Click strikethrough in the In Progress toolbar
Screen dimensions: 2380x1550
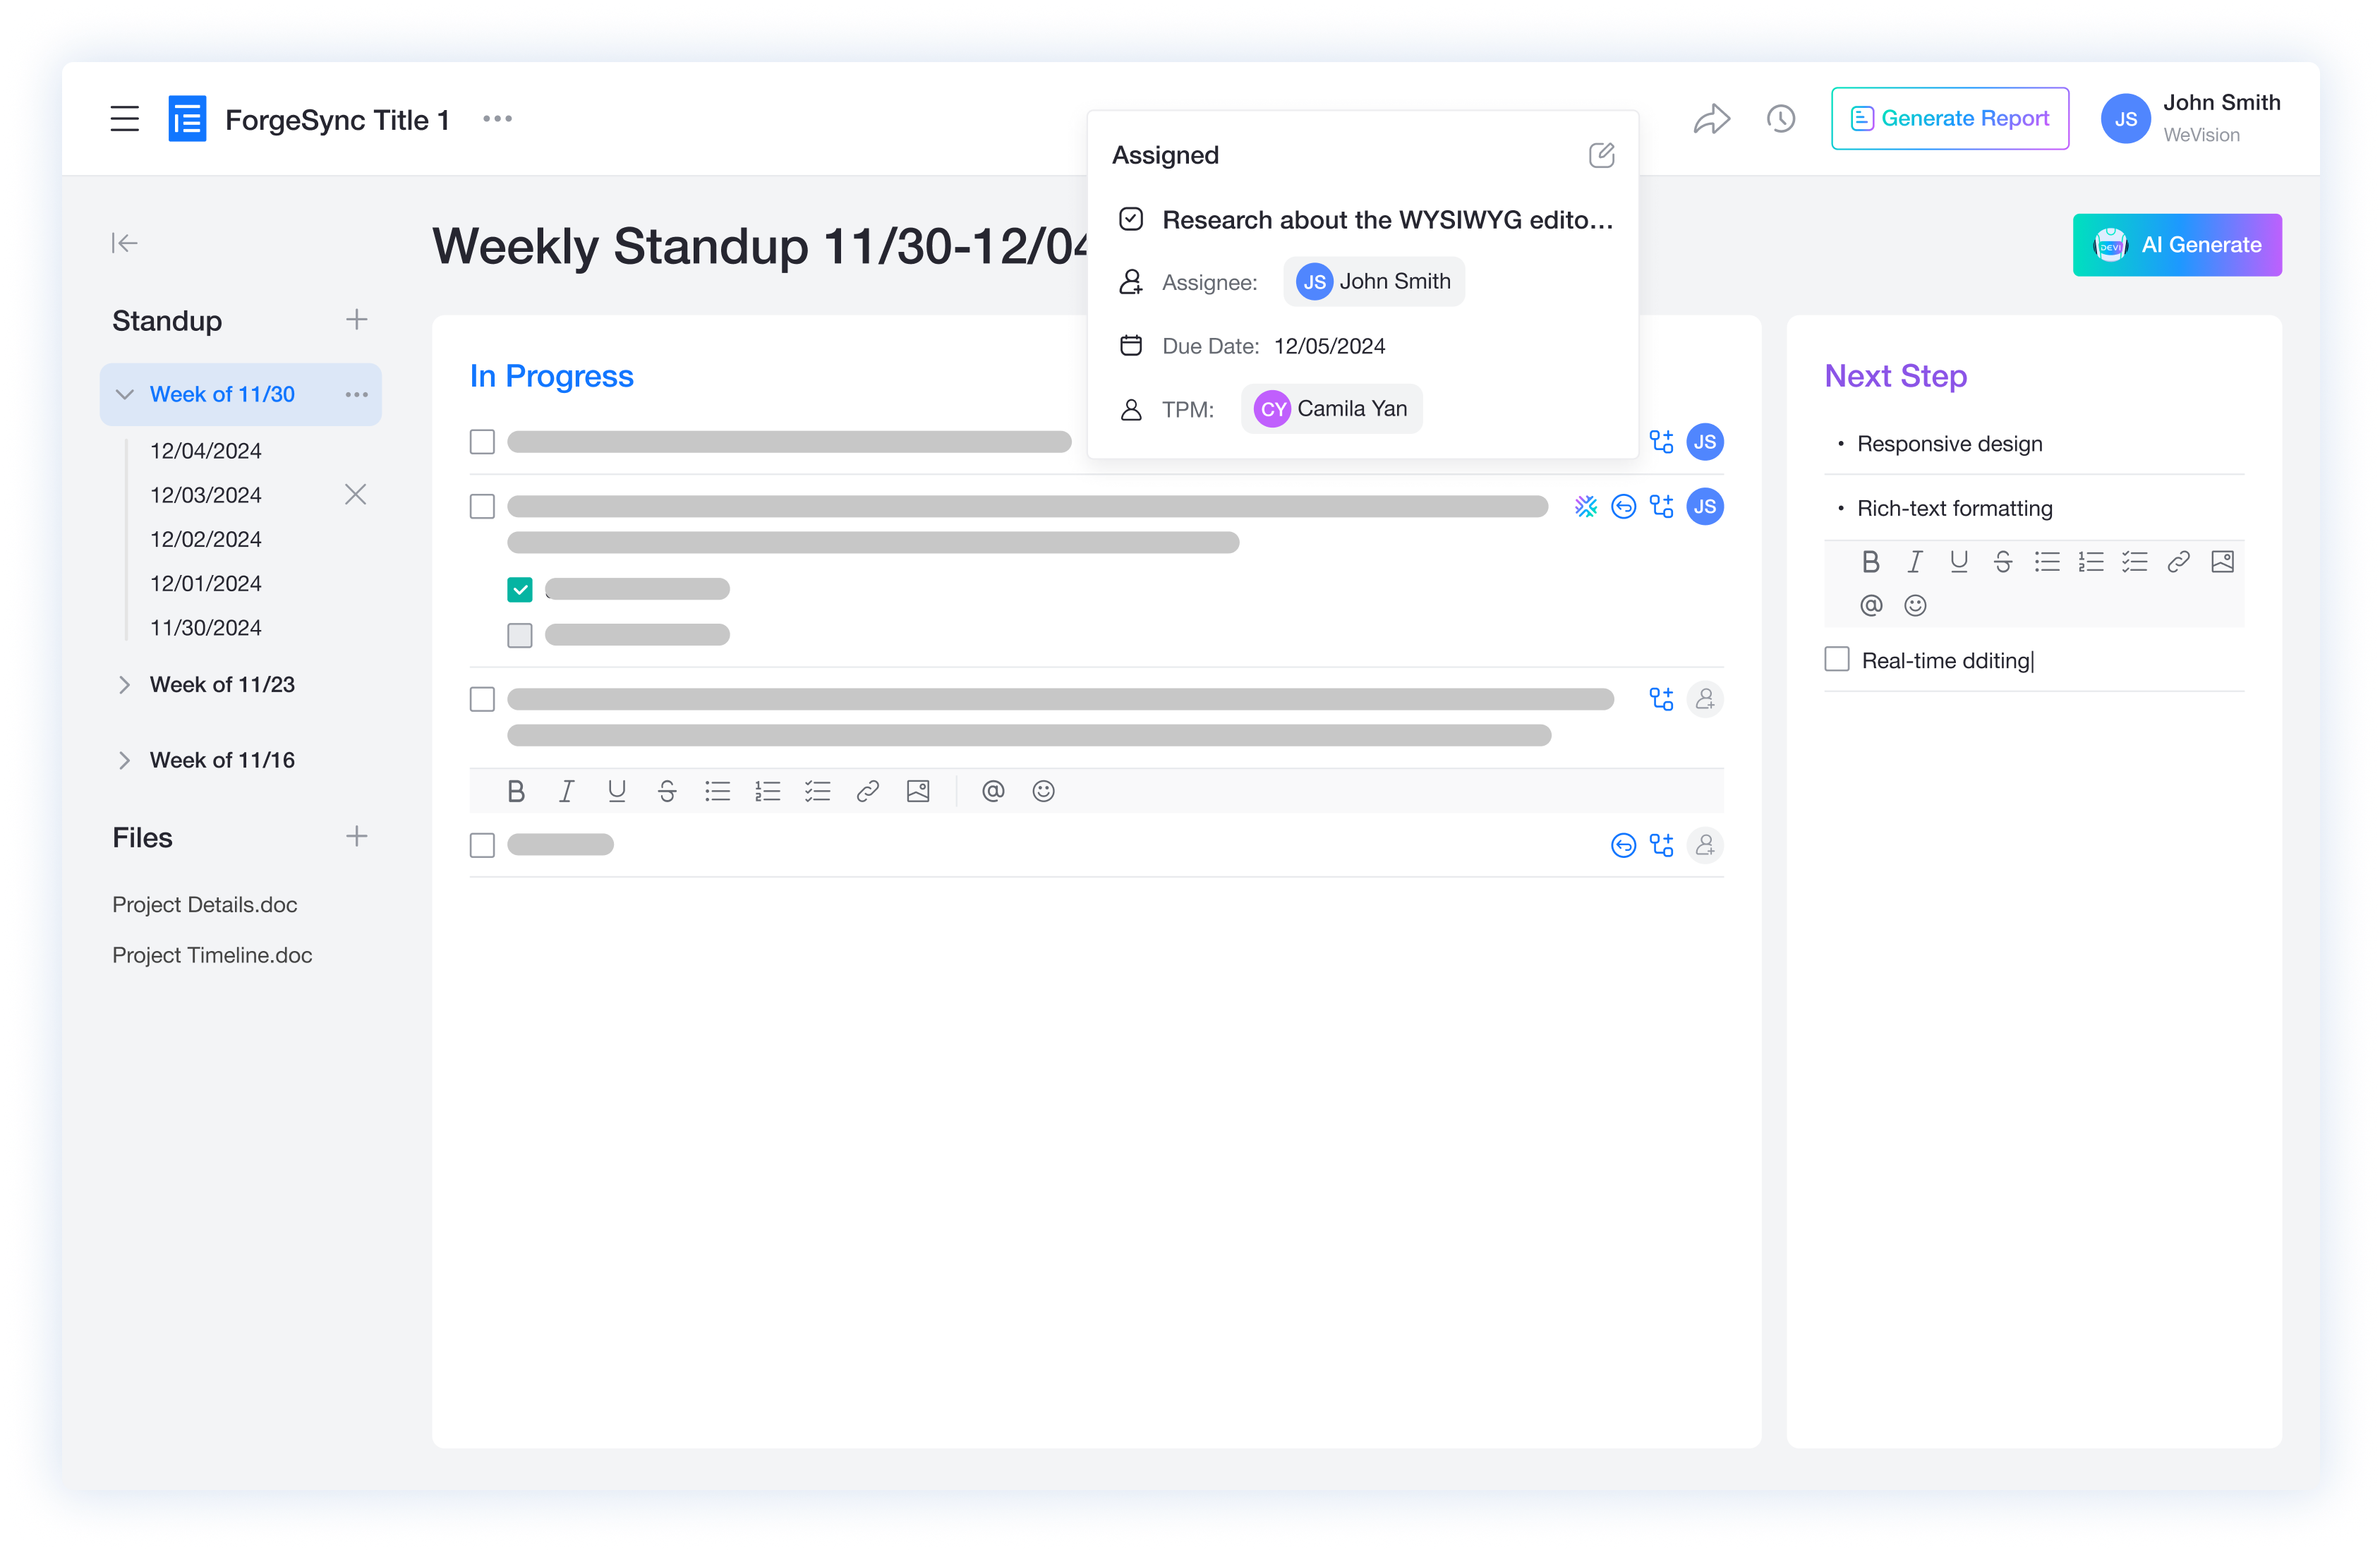pos(667,791)
